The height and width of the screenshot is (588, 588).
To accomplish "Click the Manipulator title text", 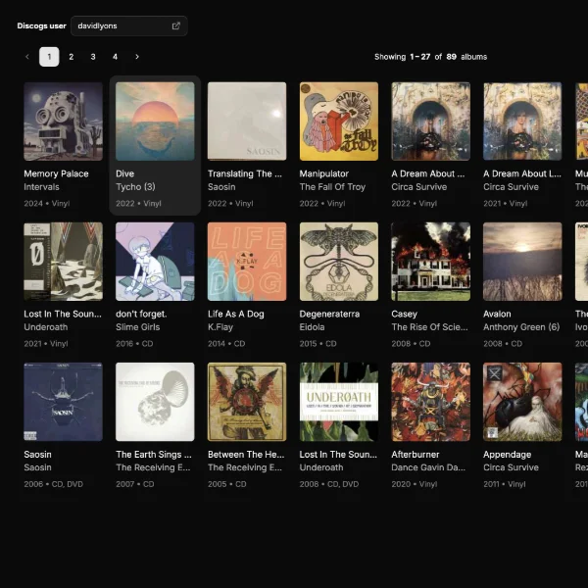I will pyautogui.click(x=324, y=173).
